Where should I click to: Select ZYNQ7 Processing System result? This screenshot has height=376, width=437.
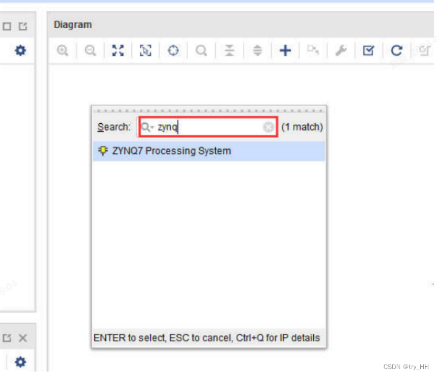209,151
